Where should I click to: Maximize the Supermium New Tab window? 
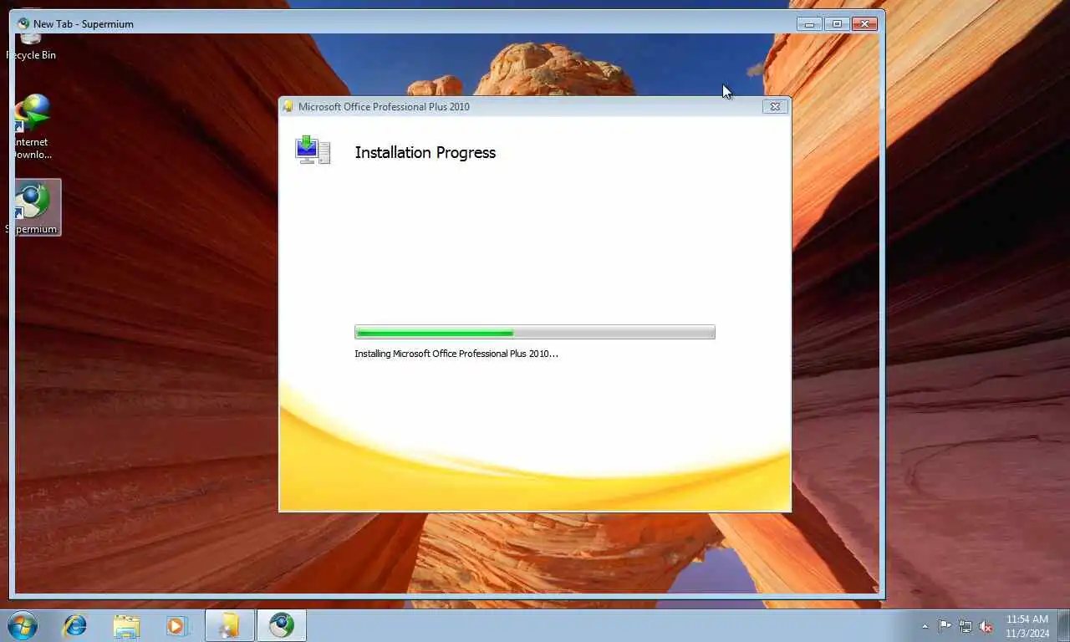point(837,24)
